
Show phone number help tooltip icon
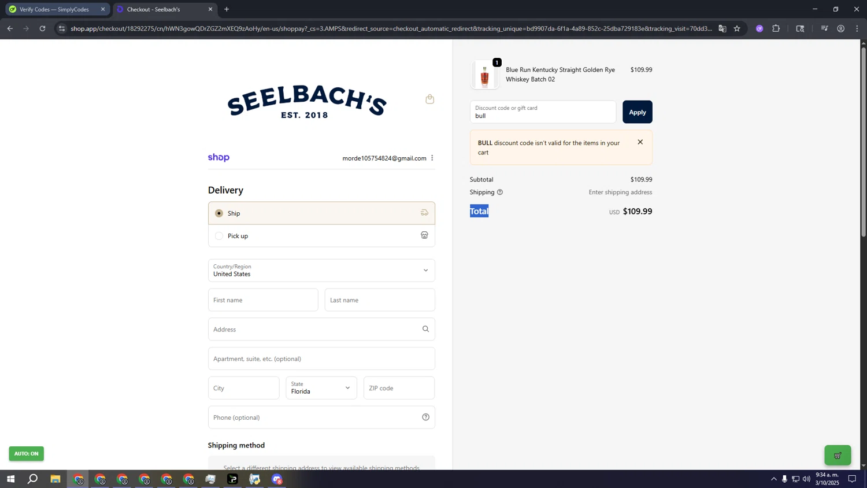point(425,417)
